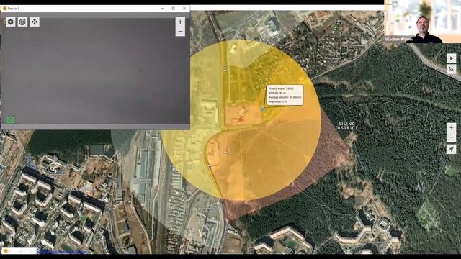461x259 pixels.
Task: Click the "Device 1" window title text
Action: (13, 9)
